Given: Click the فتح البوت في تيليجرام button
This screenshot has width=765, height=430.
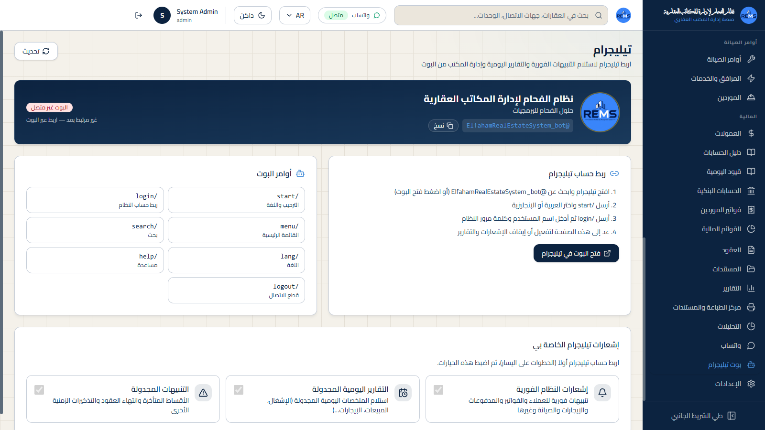Looking at the screenshot, I should coord(576,253).
